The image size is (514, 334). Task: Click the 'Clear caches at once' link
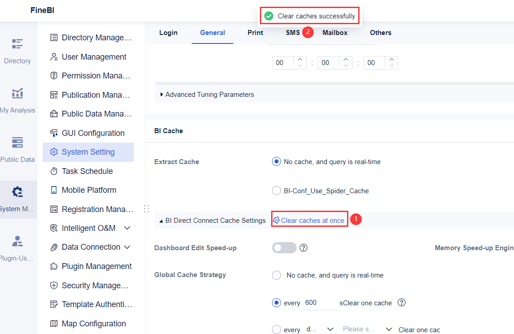pos(309,219)
